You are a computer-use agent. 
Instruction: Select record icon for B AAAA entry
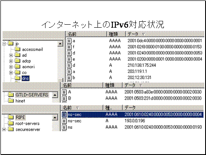pyautogui.click(x=64, y=98)
